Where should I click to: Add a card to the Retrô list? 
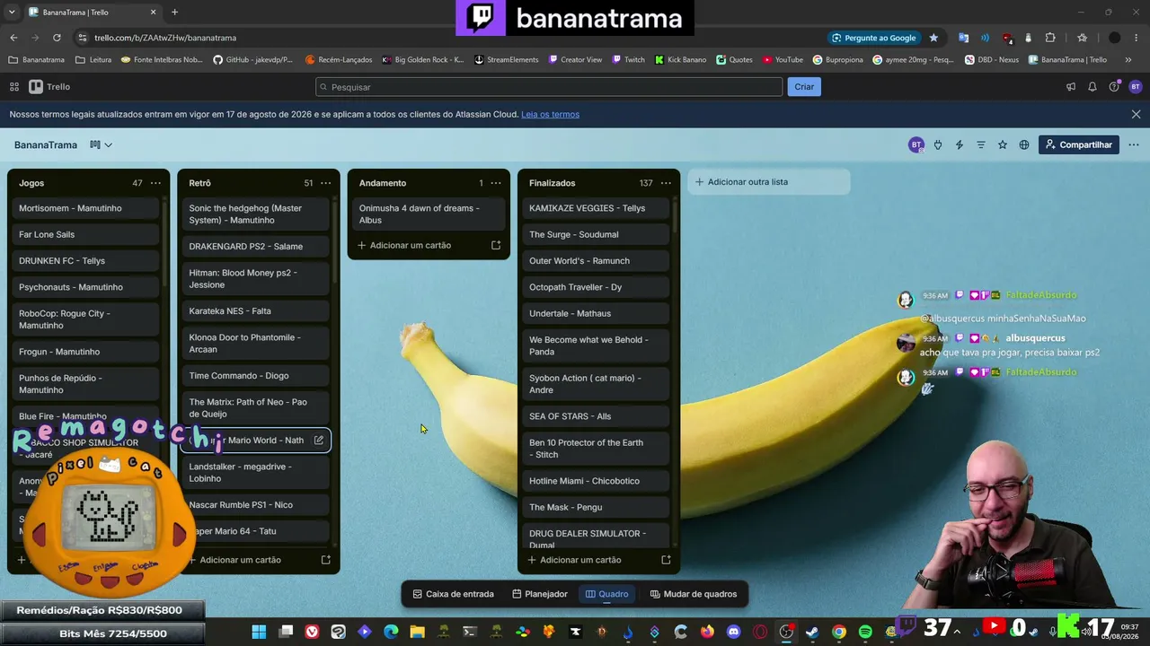[240, 560]
